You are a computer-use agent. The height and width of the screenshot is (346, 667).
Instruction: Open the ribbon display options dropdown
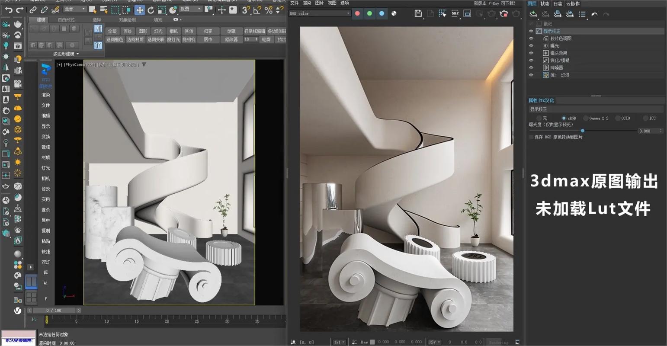[x=177, y=19]
